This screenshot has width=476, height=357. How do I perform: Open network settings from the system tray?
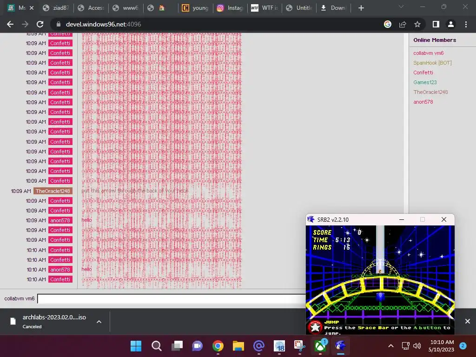tap(405, 346)
